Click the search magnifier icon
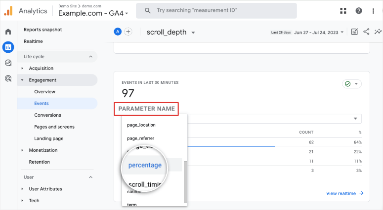383x210 pixels. click(x=148, y=10)
